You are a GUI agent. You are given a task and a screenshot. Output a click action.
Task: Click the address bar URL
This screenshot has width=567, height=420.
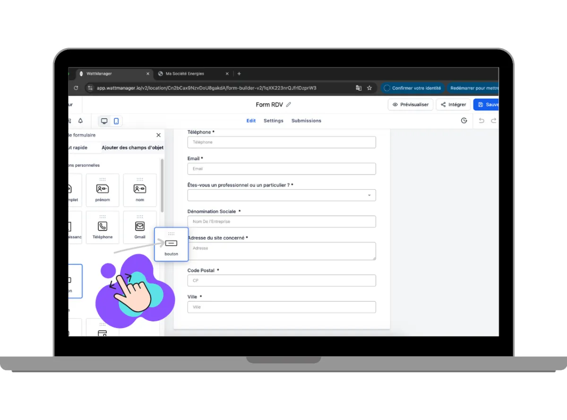(x=206, y=88)
